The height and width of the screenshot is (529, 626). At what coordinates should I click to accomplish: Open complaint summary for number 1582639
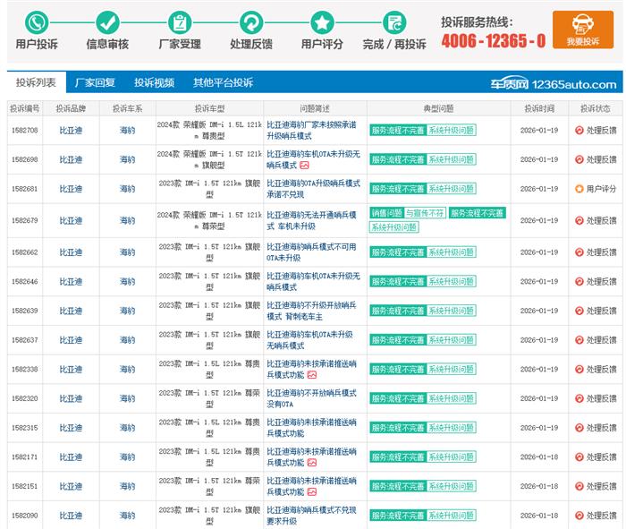coord(311,311)
